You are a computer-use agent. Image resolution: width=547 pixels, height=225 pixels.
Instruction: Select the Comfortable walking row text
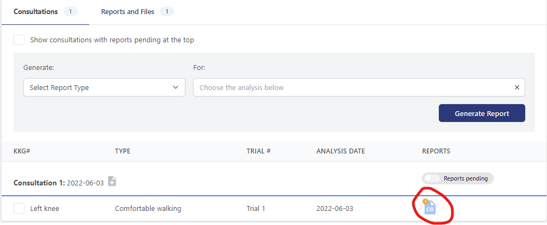(148, 209)
